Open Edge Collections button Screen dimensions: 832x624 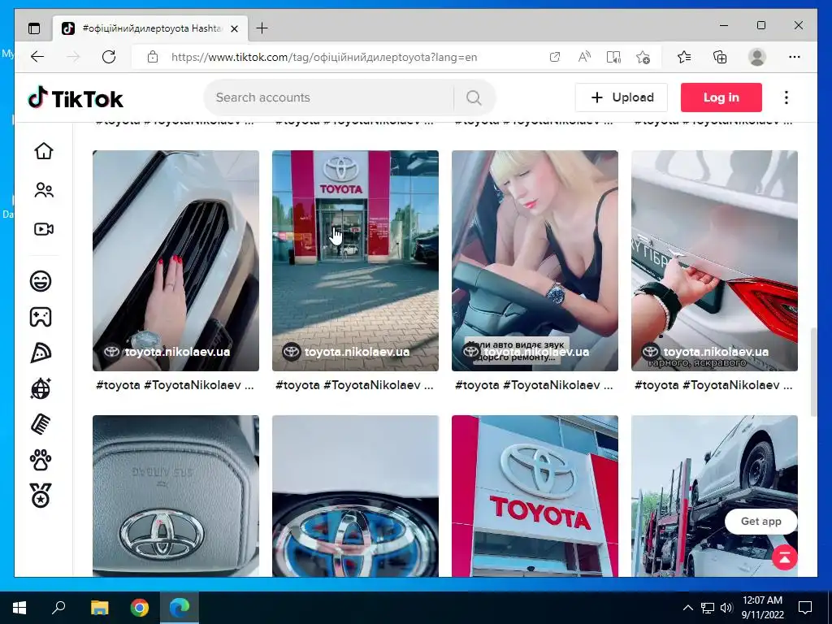[720, 57]
